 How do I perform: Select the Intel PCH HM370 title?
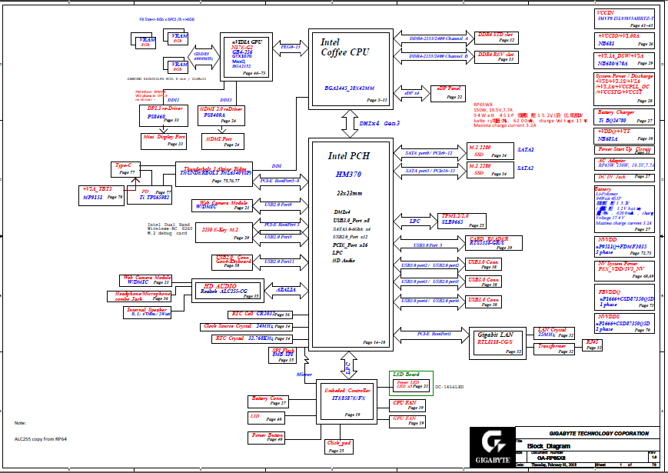click(x=349, y=165)
